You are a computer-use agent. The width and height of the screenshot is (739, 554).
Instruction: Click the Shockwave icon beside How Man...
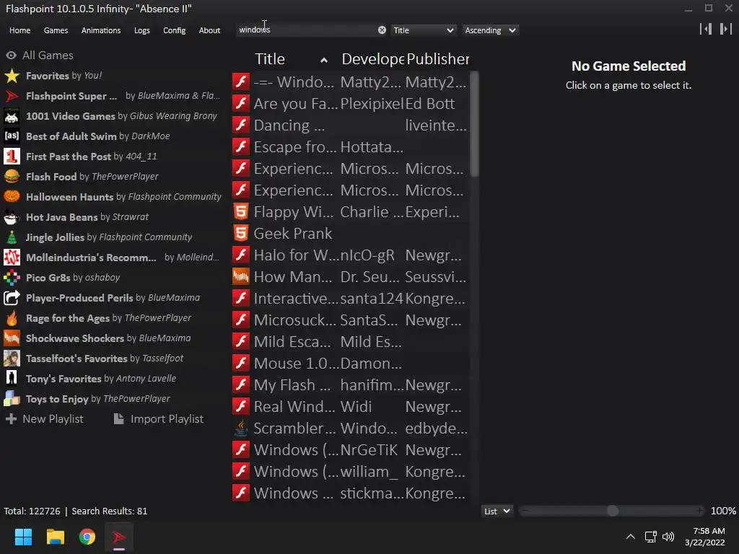click(x=241, y=276)
